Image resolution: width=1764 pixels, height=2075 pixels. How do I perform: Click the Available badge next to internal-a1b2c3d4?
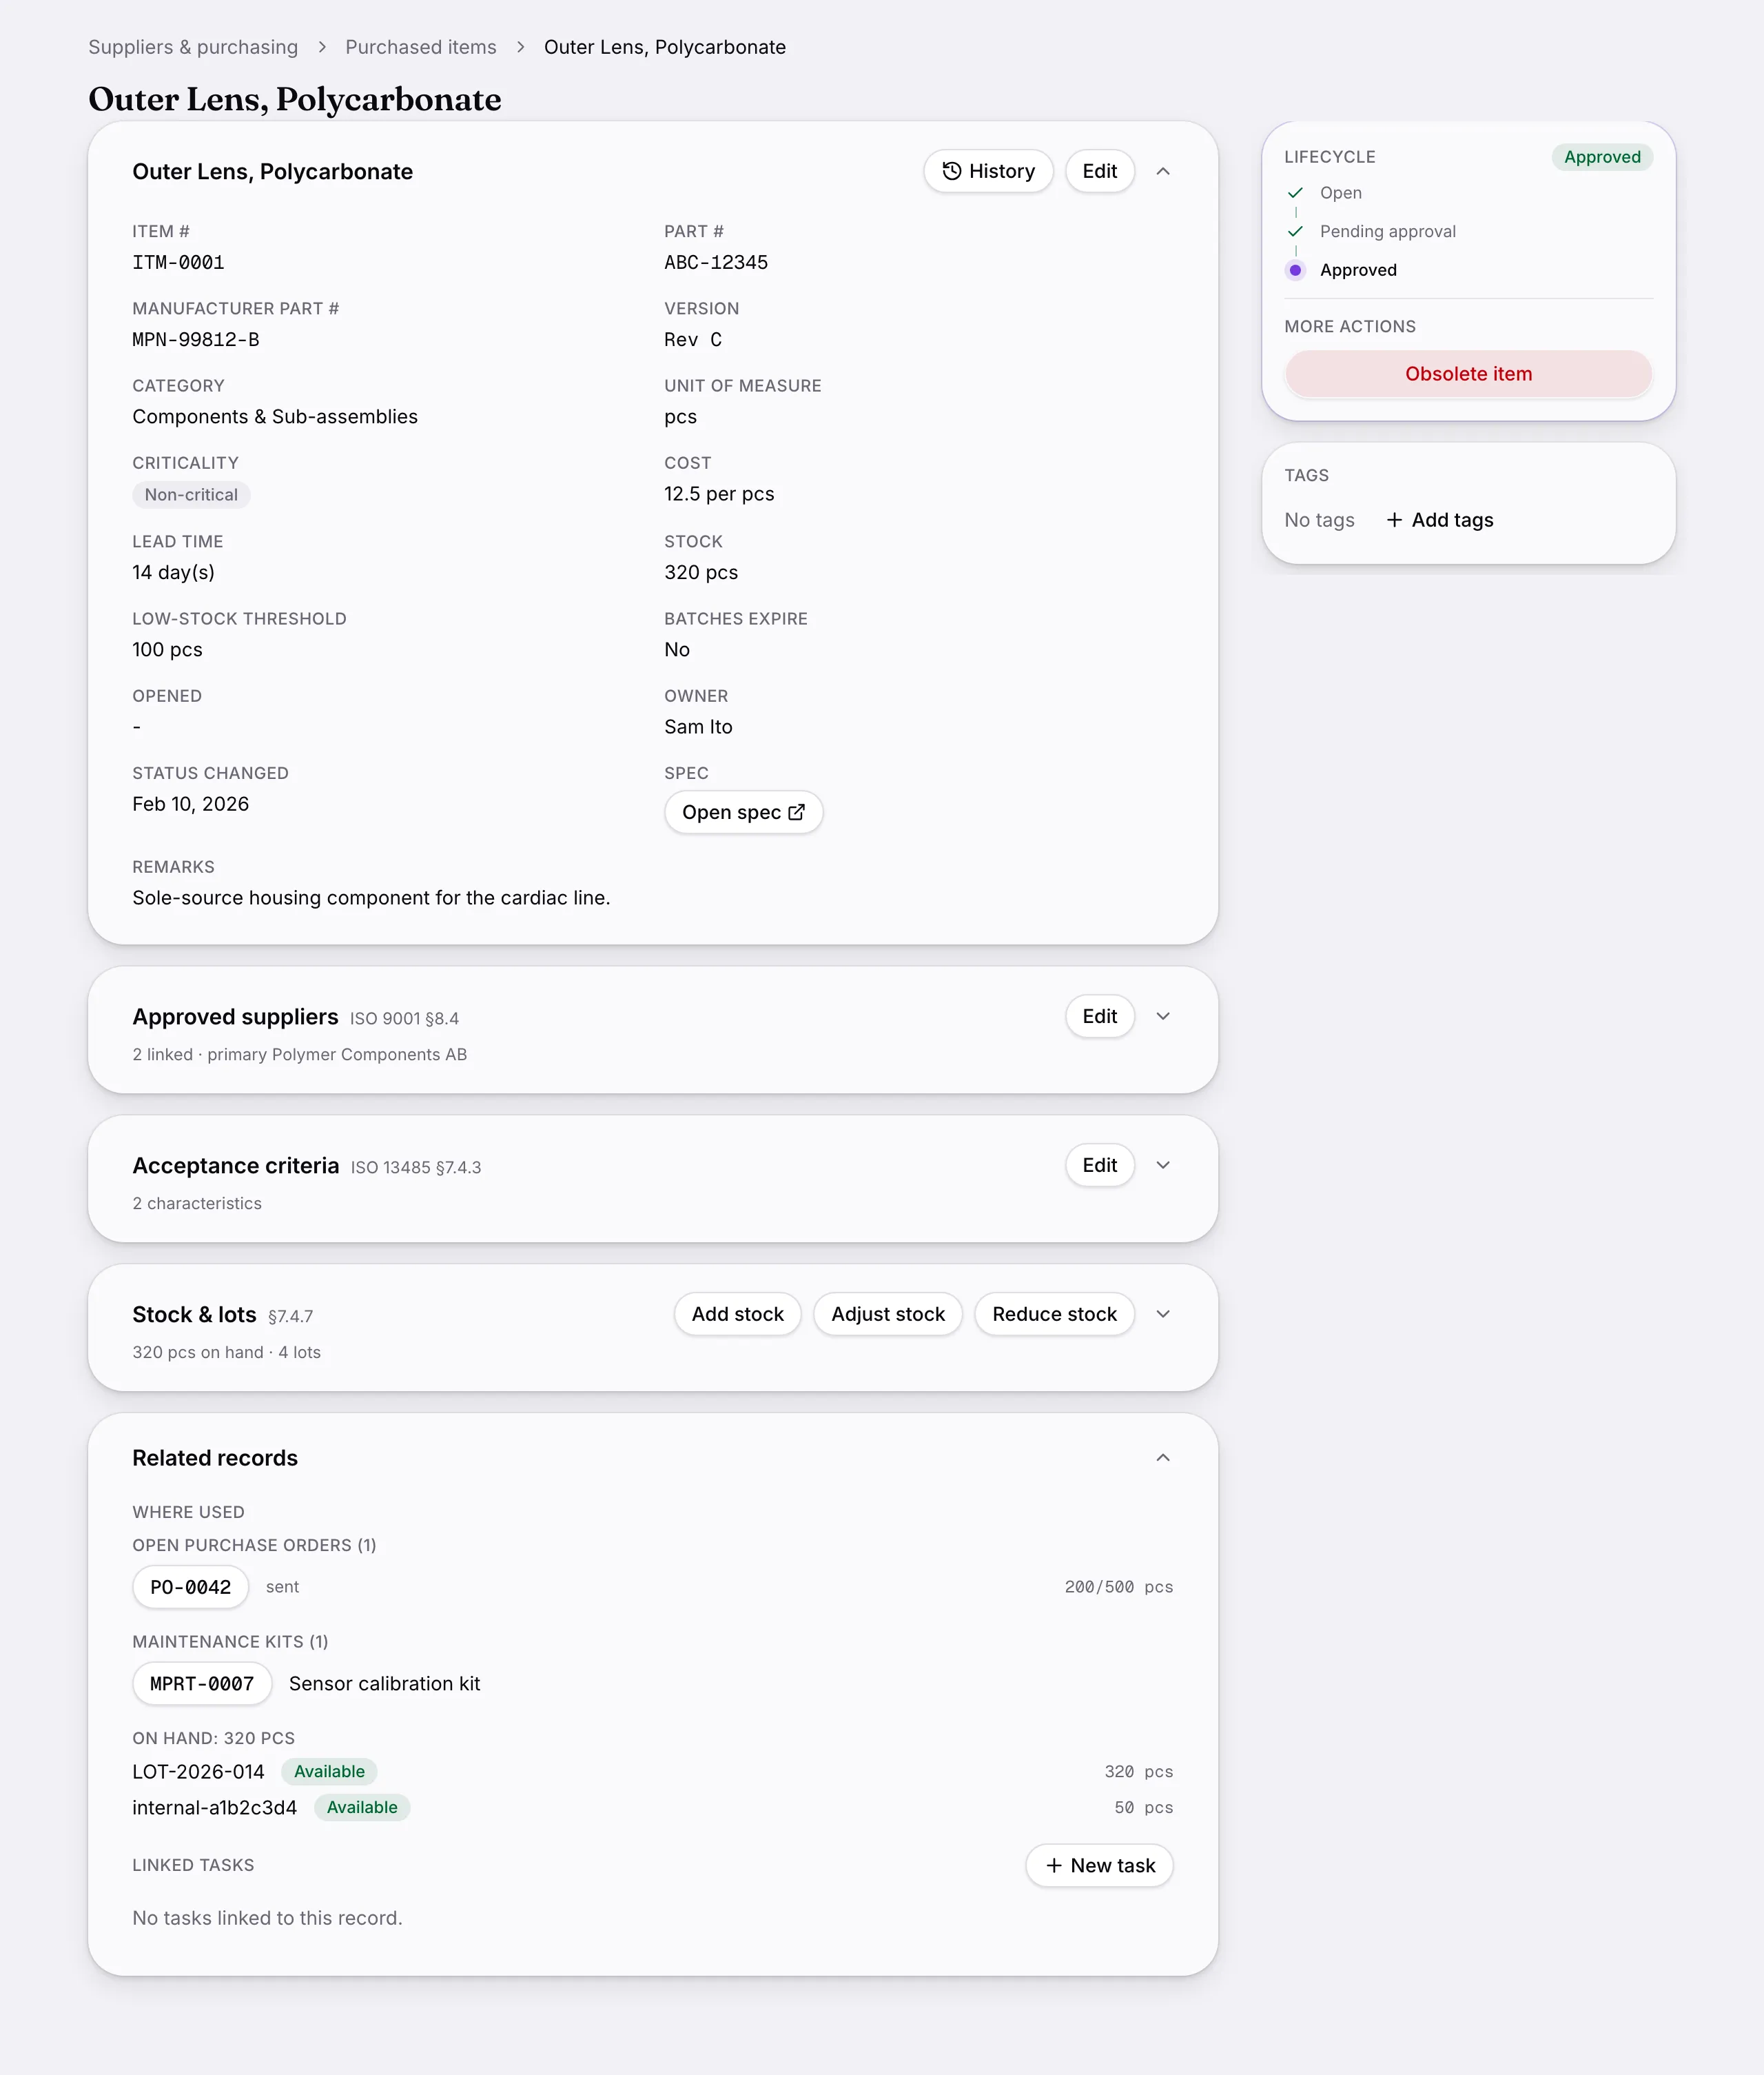pyautogui.click(x=362, y=1808)
